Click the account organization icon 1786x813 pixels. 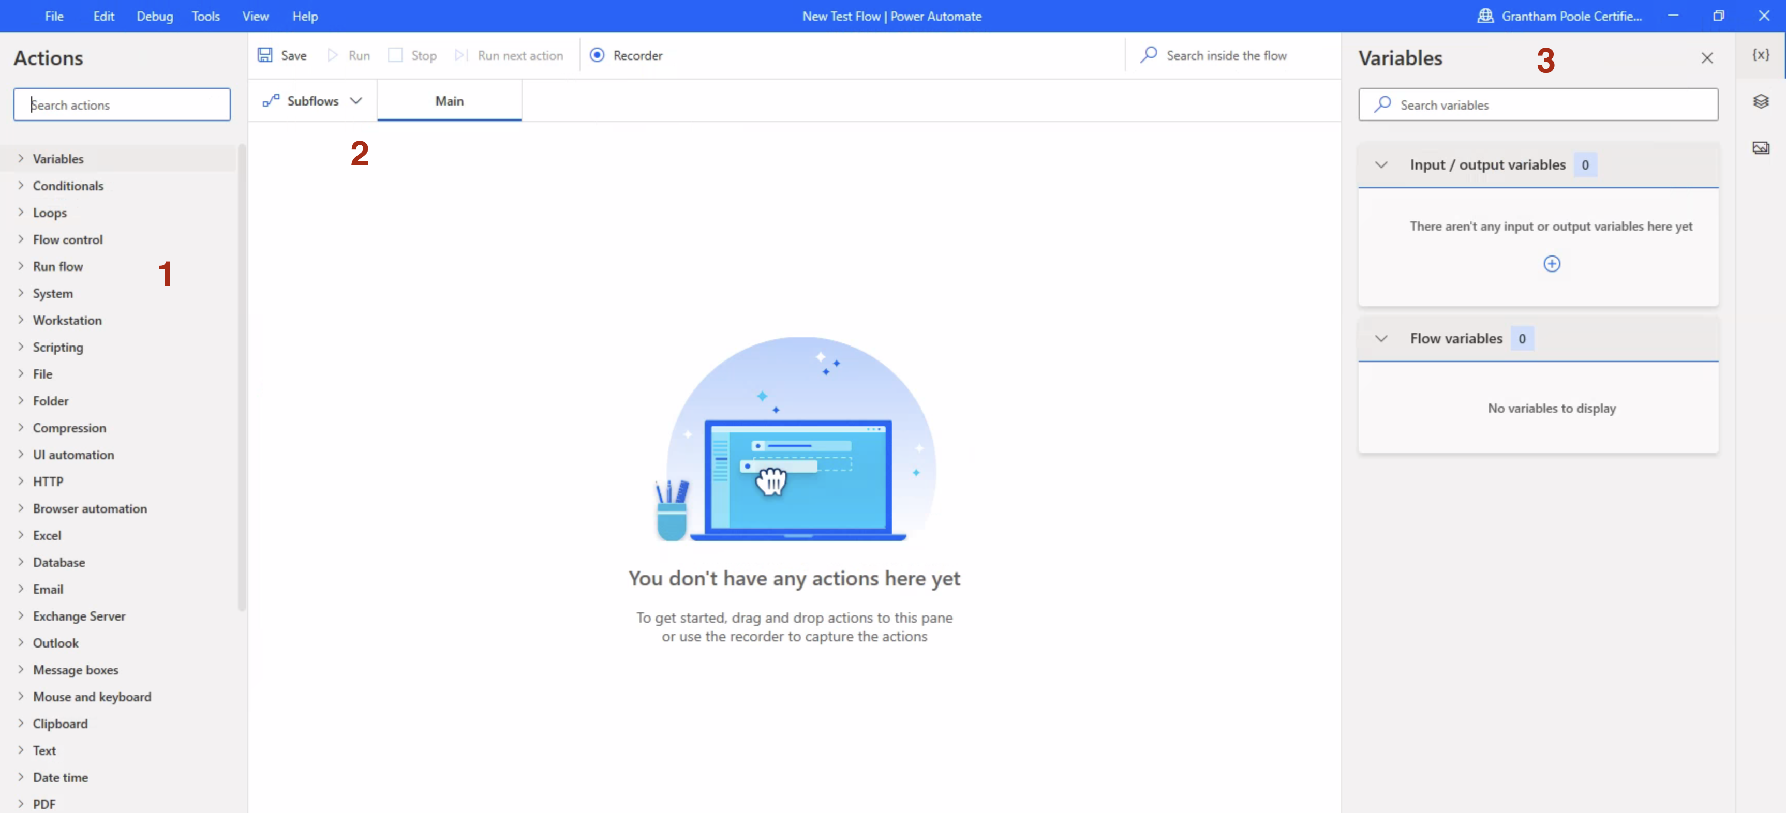click(x=1485, y=16)
